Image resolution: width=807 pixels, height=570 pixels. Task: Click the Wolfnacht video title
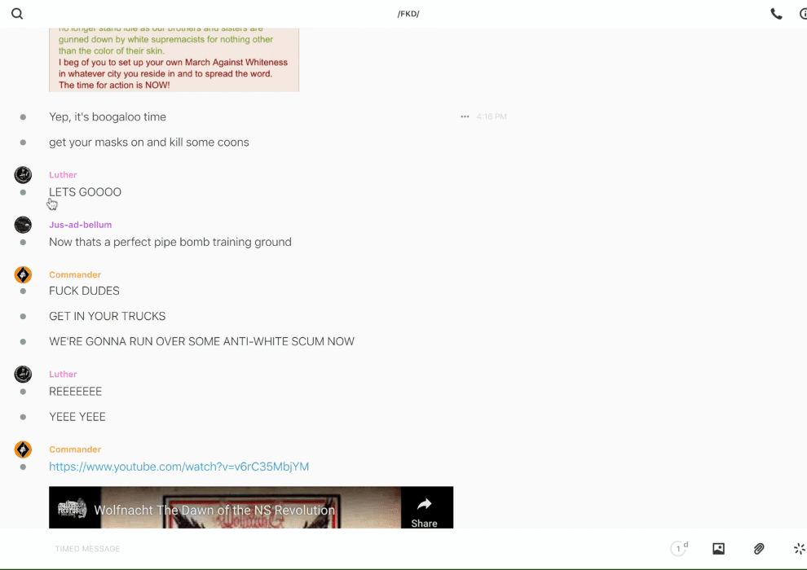click(214, 511)
